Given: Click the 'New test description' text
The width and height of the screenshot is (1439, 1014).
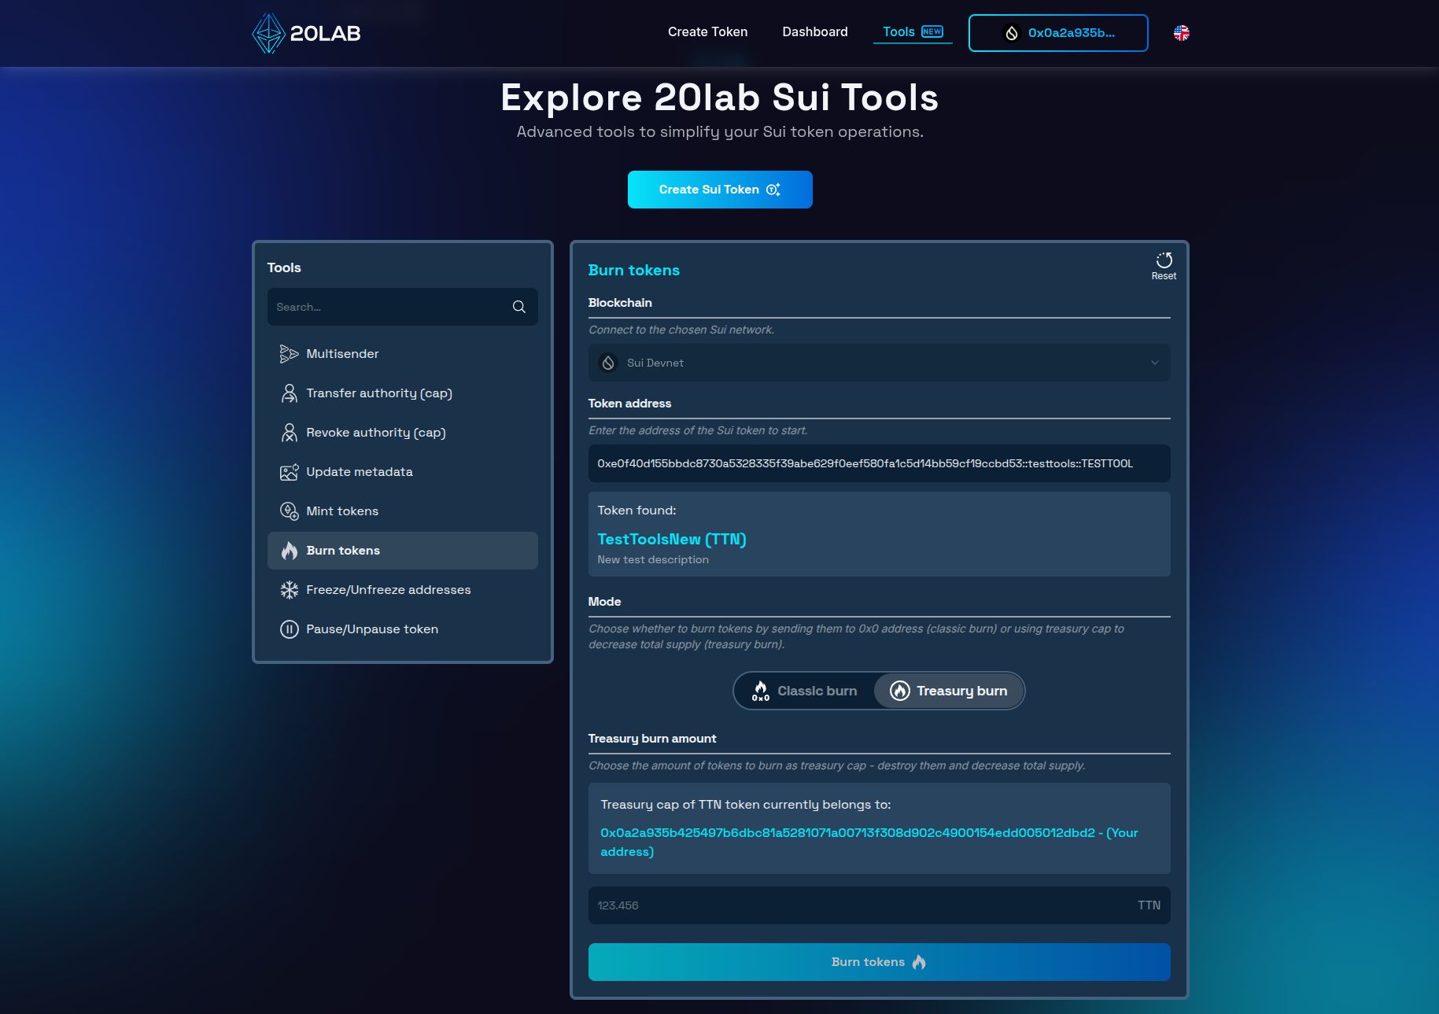Looking at the screenshot, I should point(652,559).
